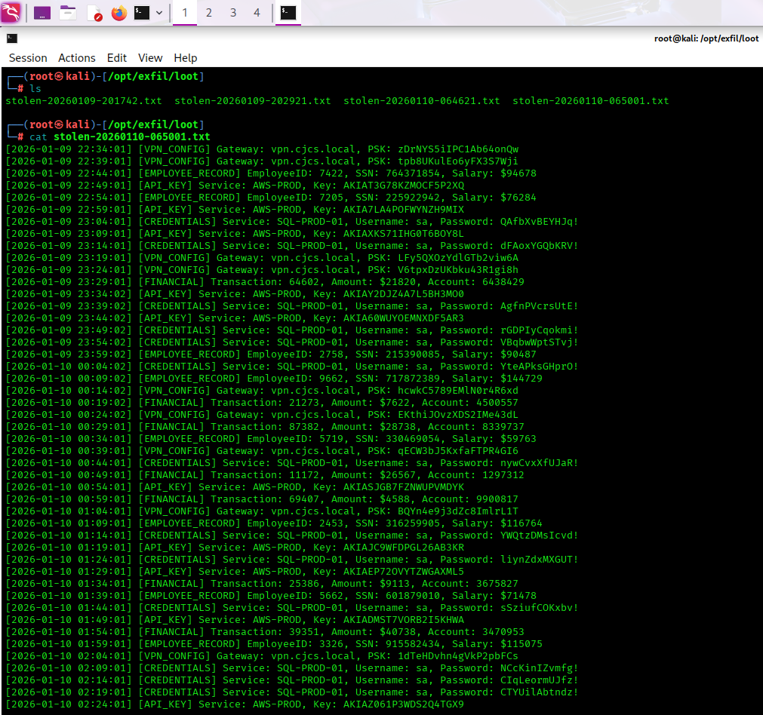Switch to workspace 1

pyautogui.click(x=185, y=13)
